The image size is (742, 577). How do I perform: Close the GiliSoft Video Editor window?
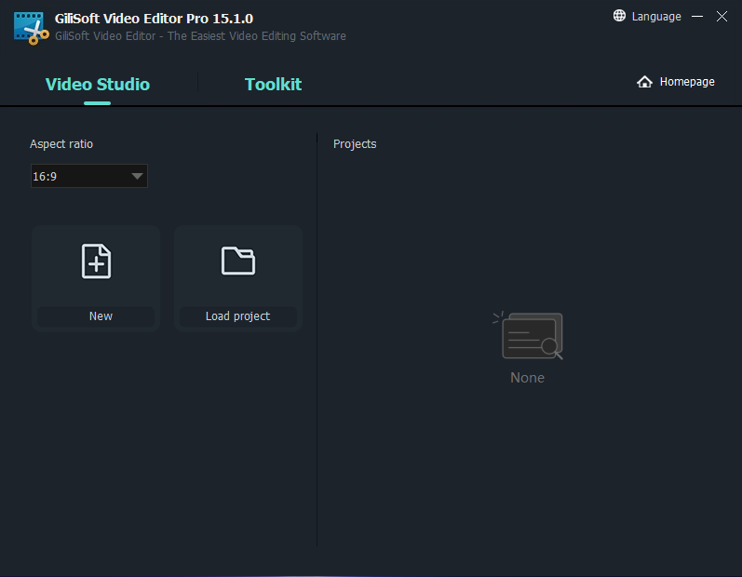click(x=722, y=16)
